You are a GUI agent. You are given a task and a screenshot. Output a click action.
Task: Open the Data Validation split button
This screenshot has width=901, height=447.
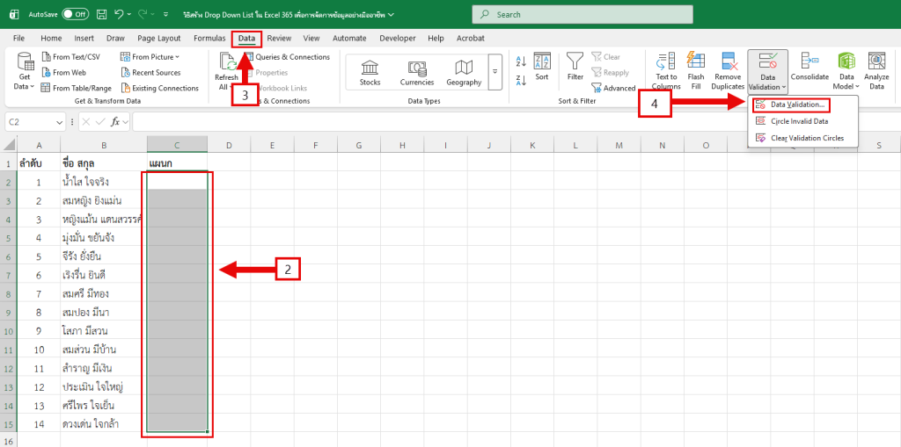point(767,71)
